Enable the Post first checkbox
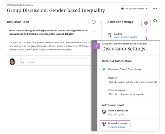 [104, 78]
